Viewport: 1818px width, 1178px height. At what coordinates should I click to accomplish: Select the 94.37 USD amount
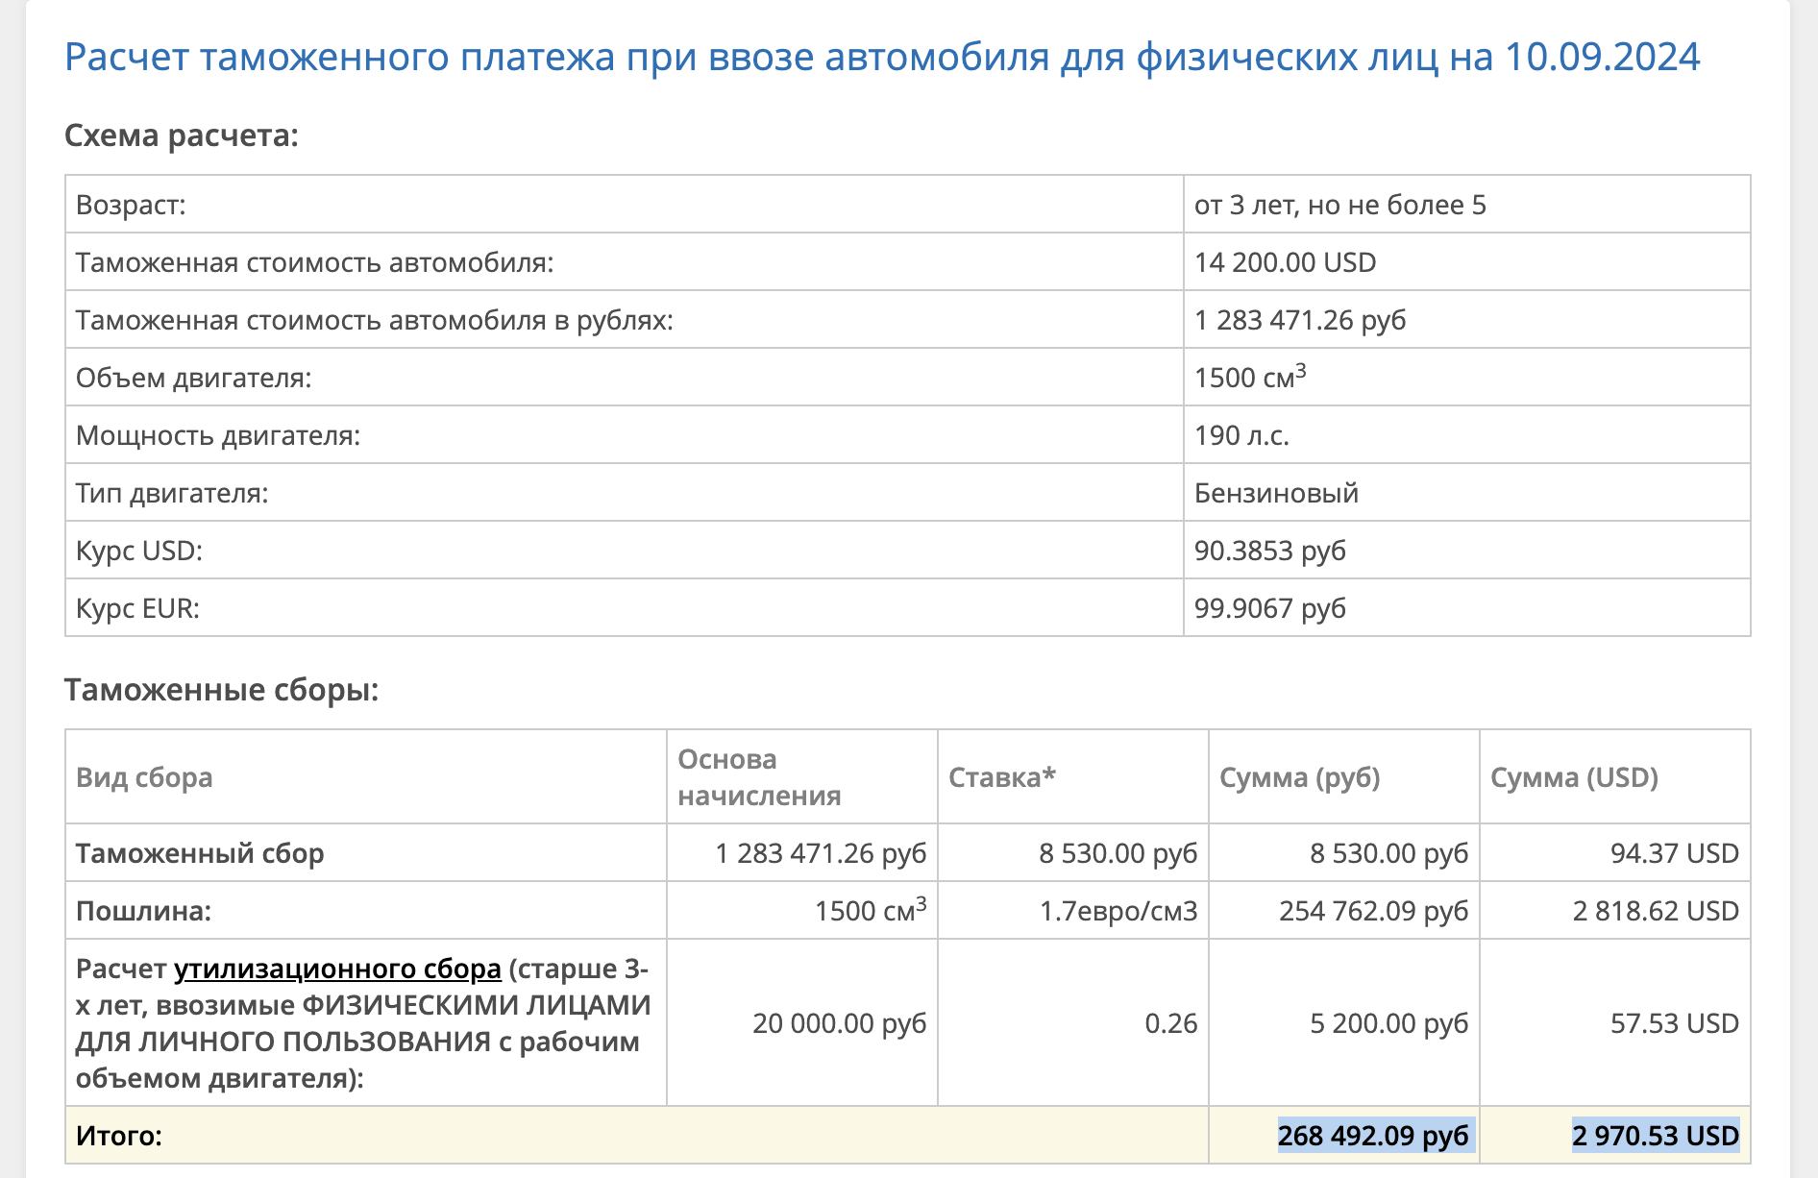click(x=1675, y=853)
